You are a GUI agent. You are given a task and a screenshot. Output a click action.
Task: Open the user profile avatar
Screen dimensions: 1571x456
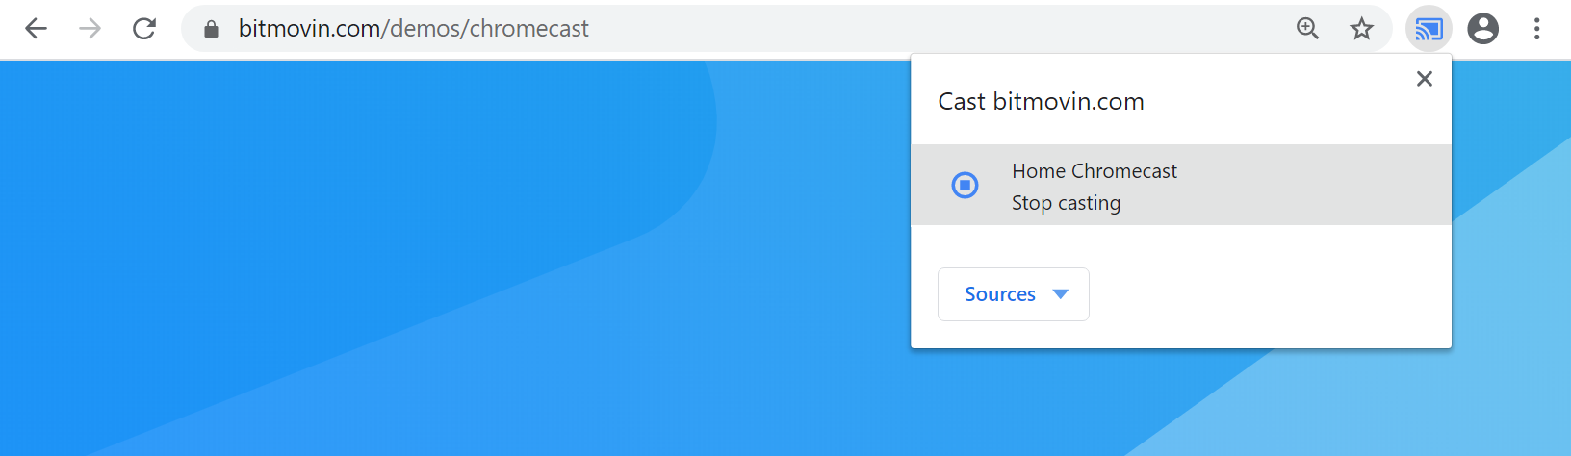click(x=1483, y=29)
